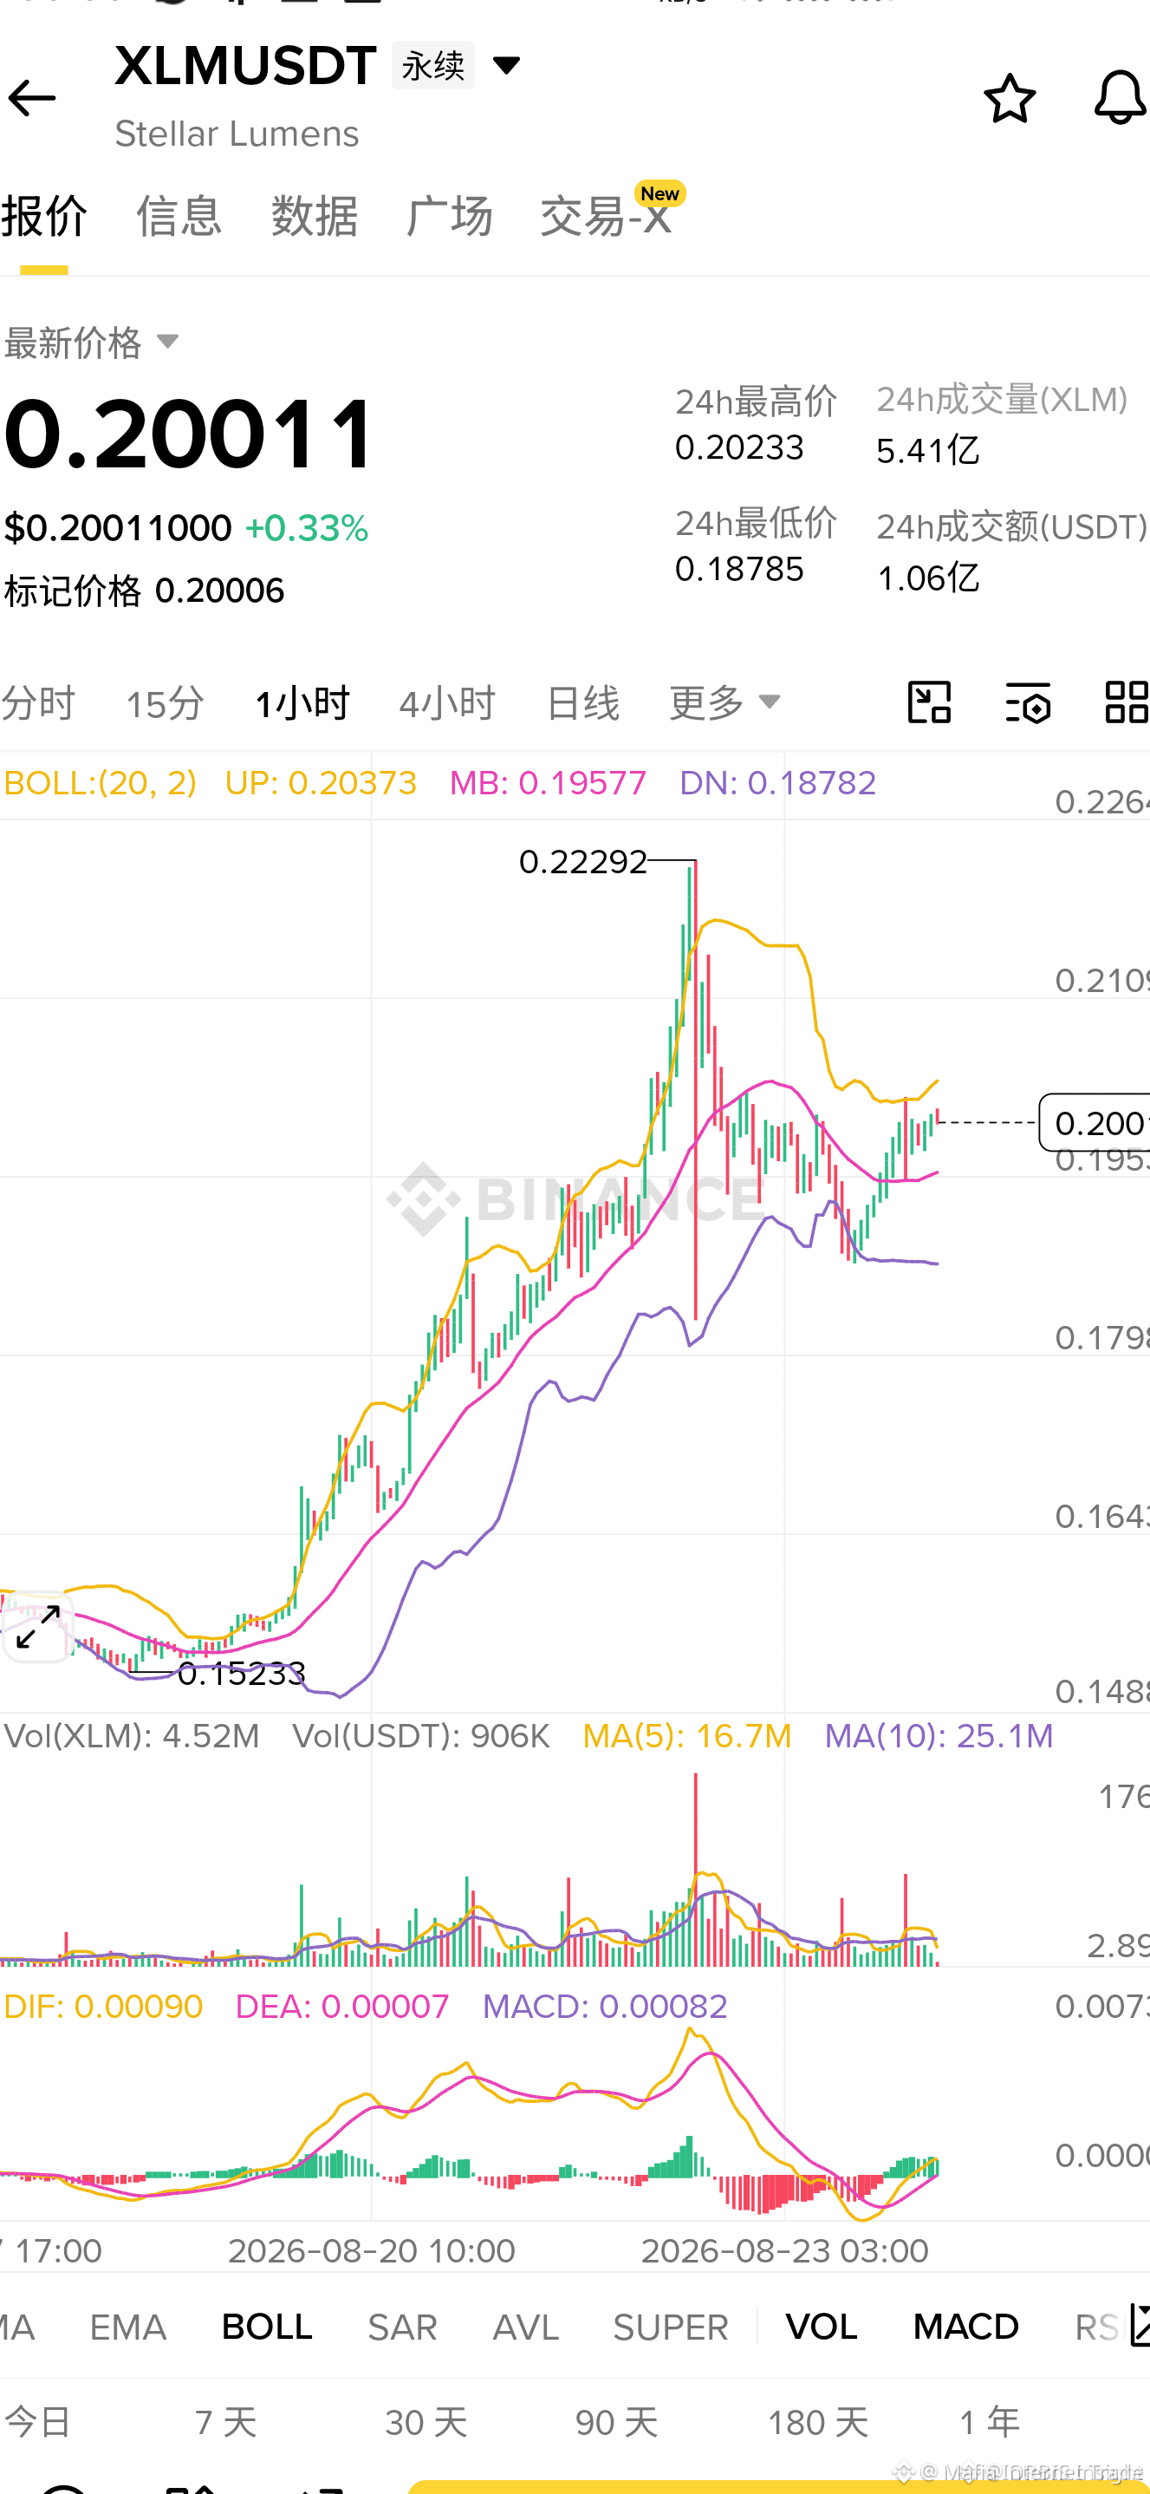Select the 4小时 chart interval
Viewport: 1150px width, 2494px height.
447,703
